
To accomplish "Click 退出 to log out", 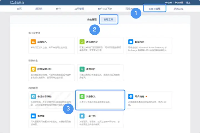I will tap(188, 2).
